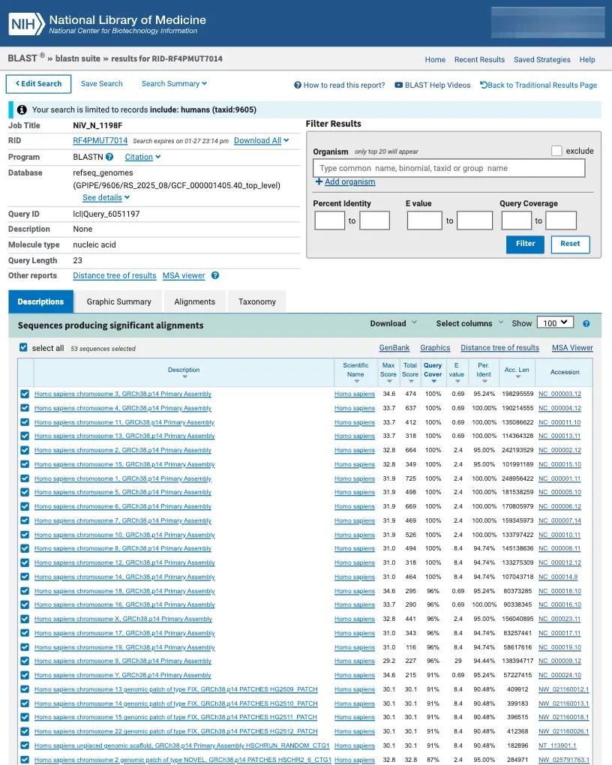Image resolution: width=612 pixels, height=765 pixels.
Task: Open BLASTN program help question icon
Action: tap(109, 157)
